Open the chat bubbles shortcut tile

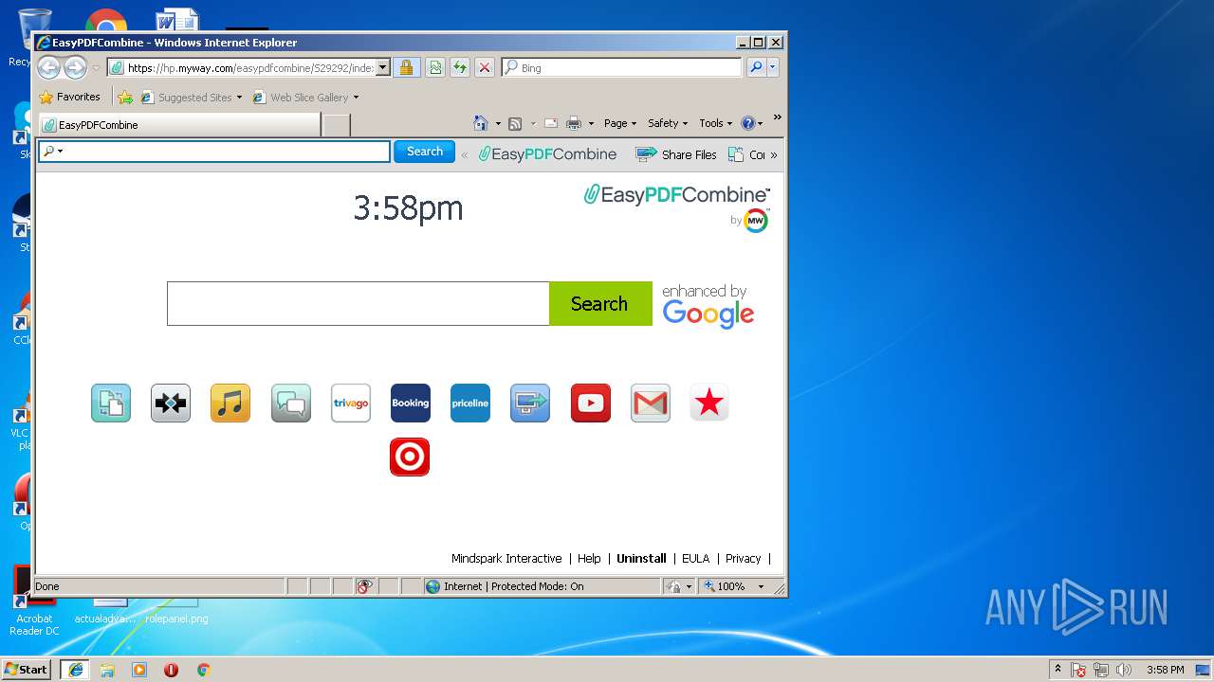point(291,403)
